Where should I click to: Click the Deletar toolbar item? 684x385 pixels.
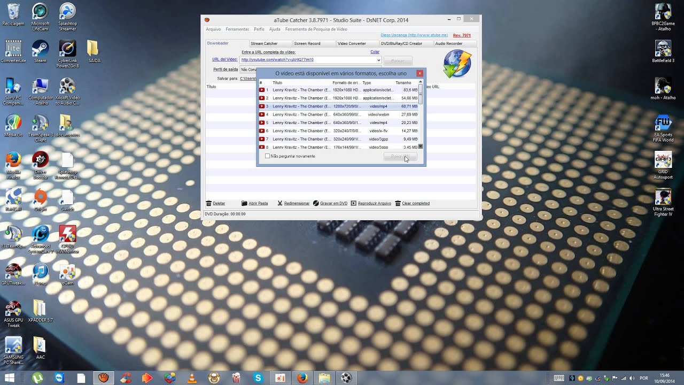(216, 203)
